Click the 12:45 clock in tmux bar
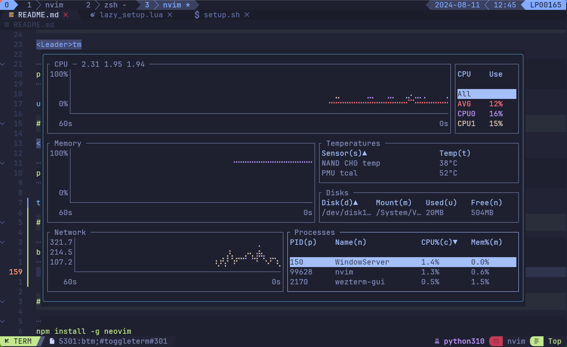 pos(505,5)
